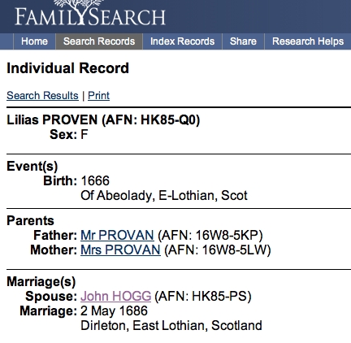This screenshot has width=351, height=343.
Task: Open the Index Records tab
Action: 182,41
